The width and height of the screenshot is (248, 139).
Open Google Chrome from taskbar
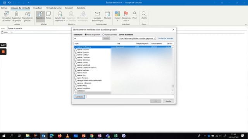91,136
